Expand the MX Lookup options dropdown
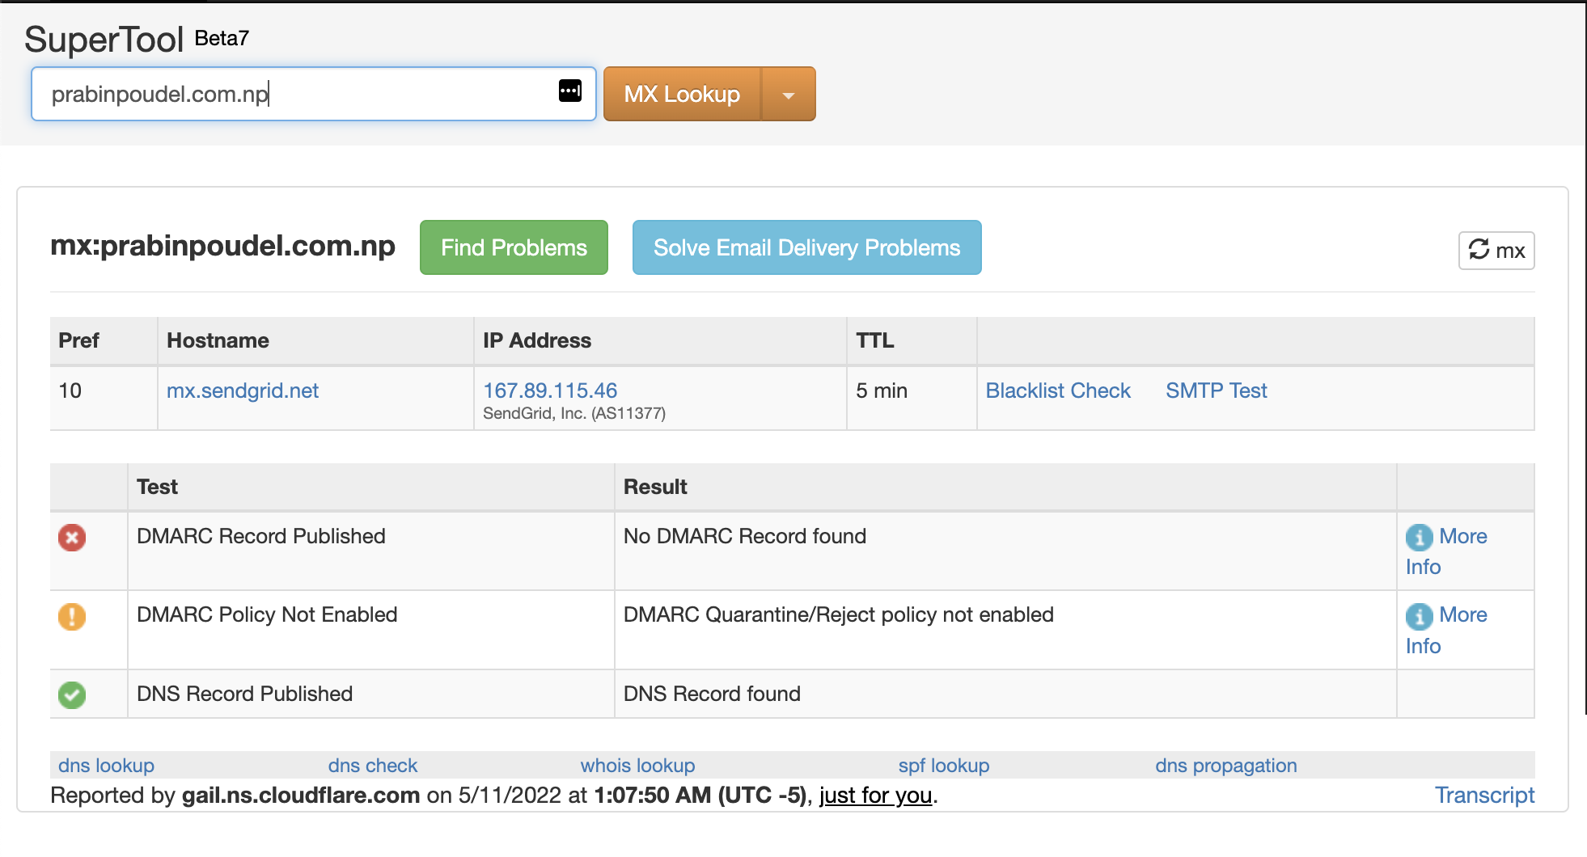 click(788, 93)
